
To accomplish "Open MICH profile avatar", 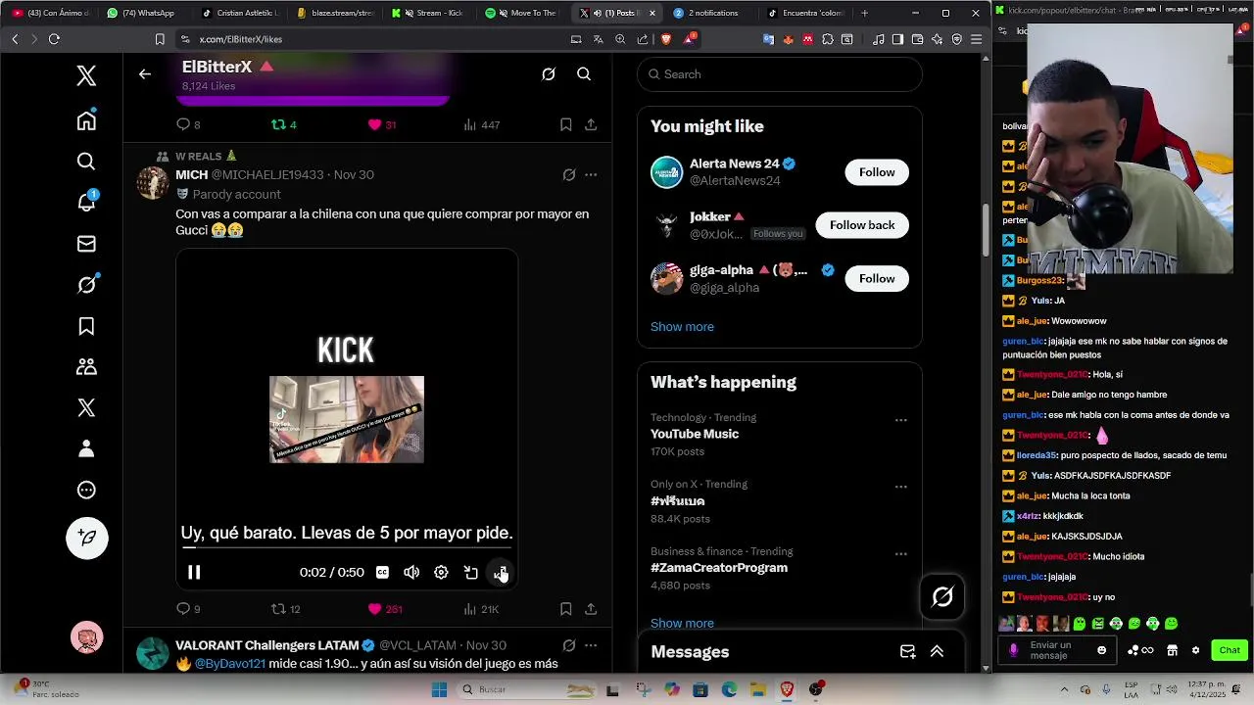I will point(153,182).
